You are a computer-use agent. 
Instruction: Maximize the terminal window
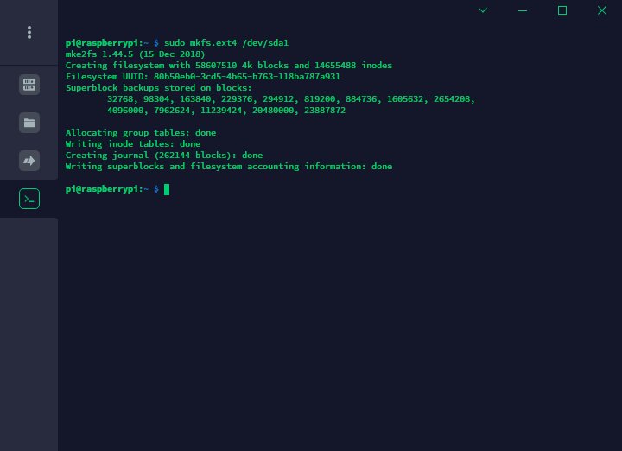(x=562, y=10)
